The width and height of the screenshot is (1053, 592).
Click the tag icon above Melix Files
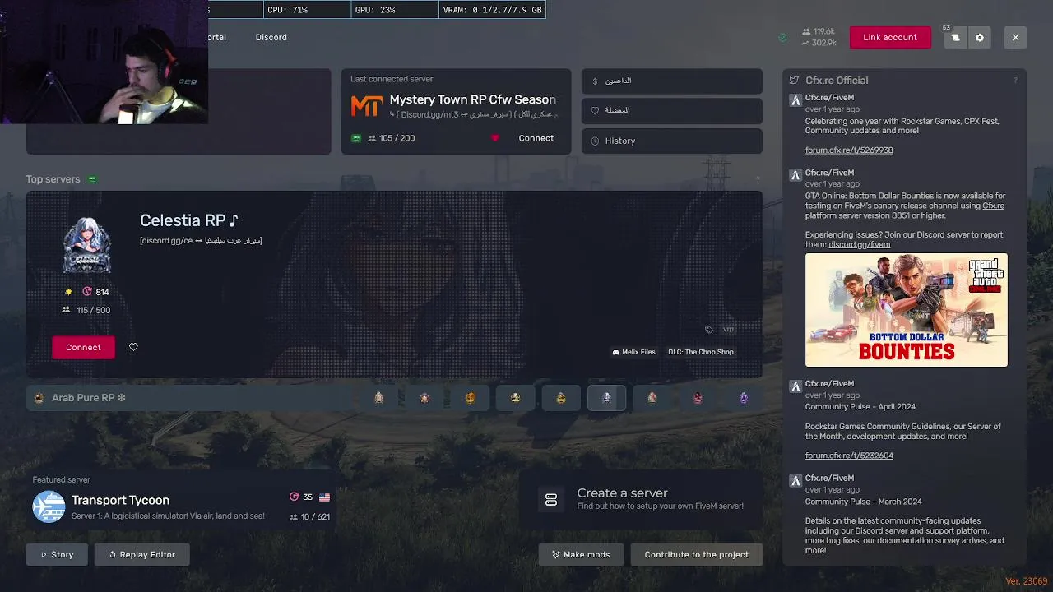tap(709, 330)
